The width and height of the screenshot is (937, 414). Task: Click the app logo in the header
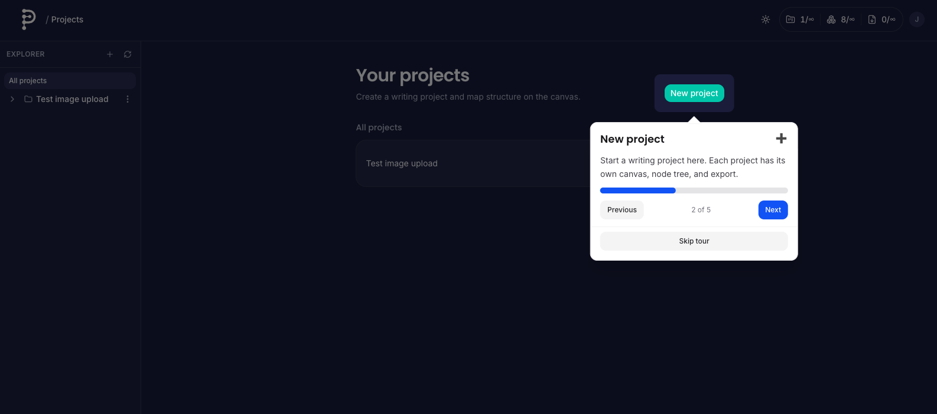click(x=28, y=19)
